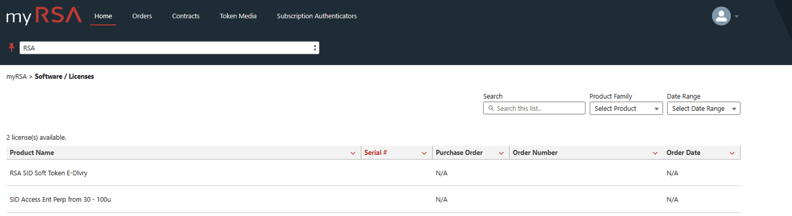Screen dimensions: 792x216
Task: Open Subscription Authenticators
Action: 317,16
